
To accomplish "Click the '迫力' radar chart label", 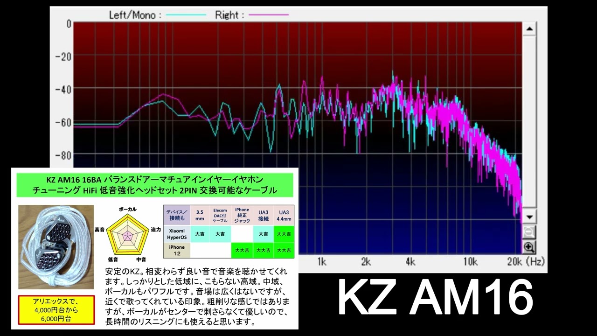I will 156,230.
